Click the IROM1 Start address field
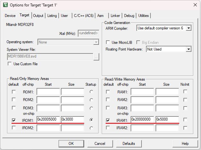The height and width of the screenshot is (150, 201). (48, 119)
